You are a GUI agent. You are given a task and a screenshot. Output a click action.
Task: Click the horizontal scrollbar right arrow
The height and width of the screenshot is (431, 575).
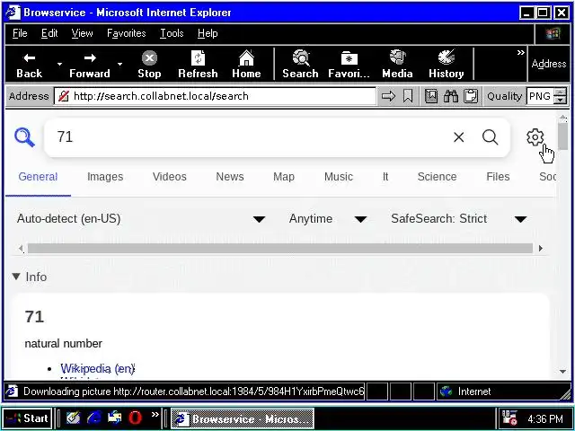pos(541,249)
